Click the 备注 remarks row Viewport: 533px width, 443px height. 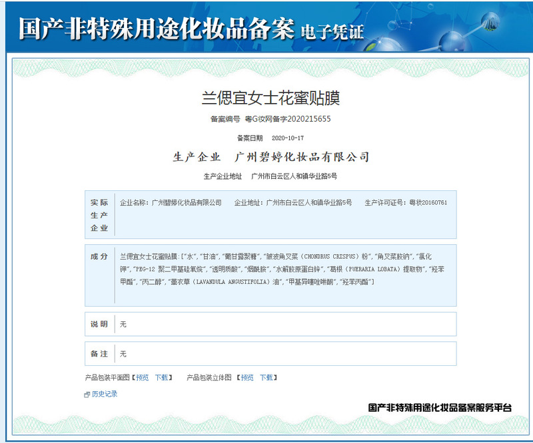270,354
